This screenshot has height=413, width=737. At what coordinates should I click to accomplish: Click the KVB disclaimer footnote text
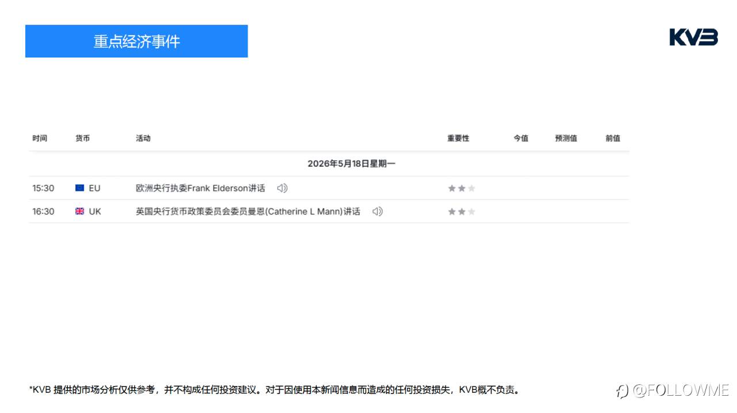click(x=275, y=389)
